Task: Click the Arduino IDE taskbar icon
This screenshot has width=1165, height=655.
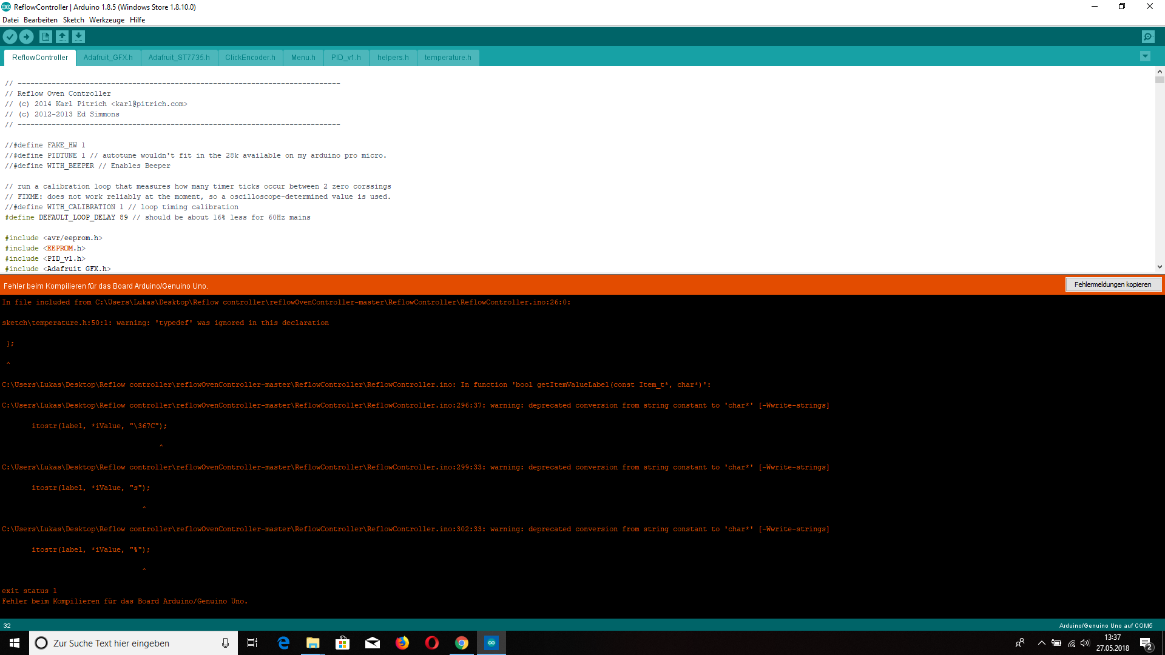Action: pyautogui.click(x=491, y=643)
